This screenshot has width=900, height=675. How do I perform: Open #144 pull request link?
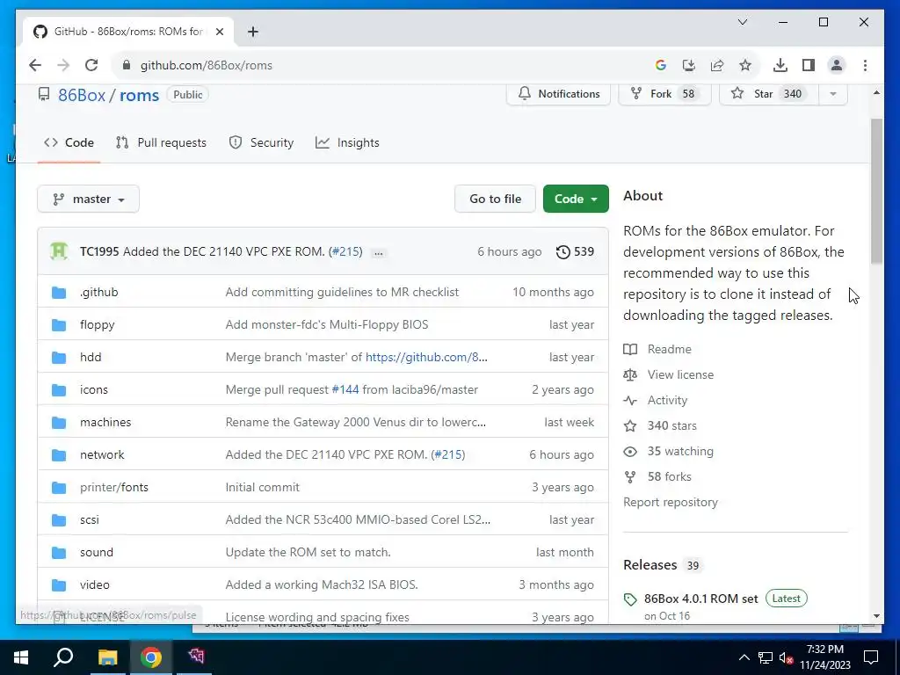coord(345,389)
